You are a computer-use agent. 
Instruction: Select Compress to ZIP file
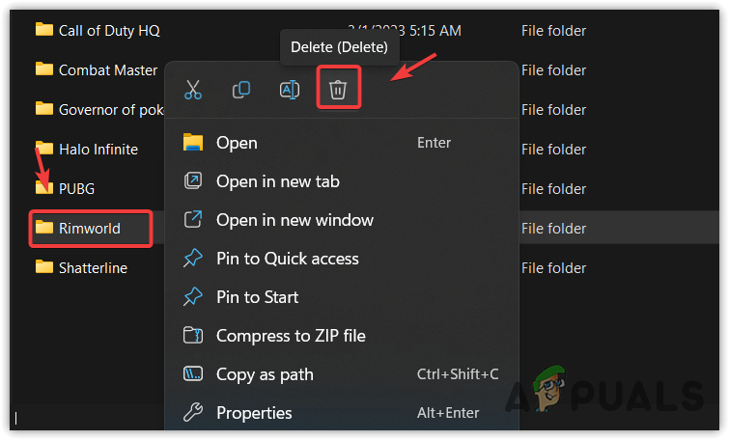[x=290, y=336]
